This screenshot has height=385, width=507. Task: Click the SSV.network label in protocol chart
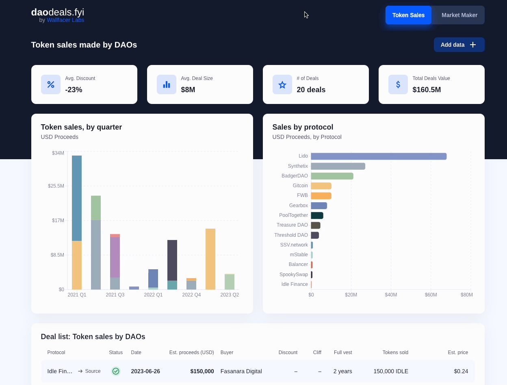294,245
